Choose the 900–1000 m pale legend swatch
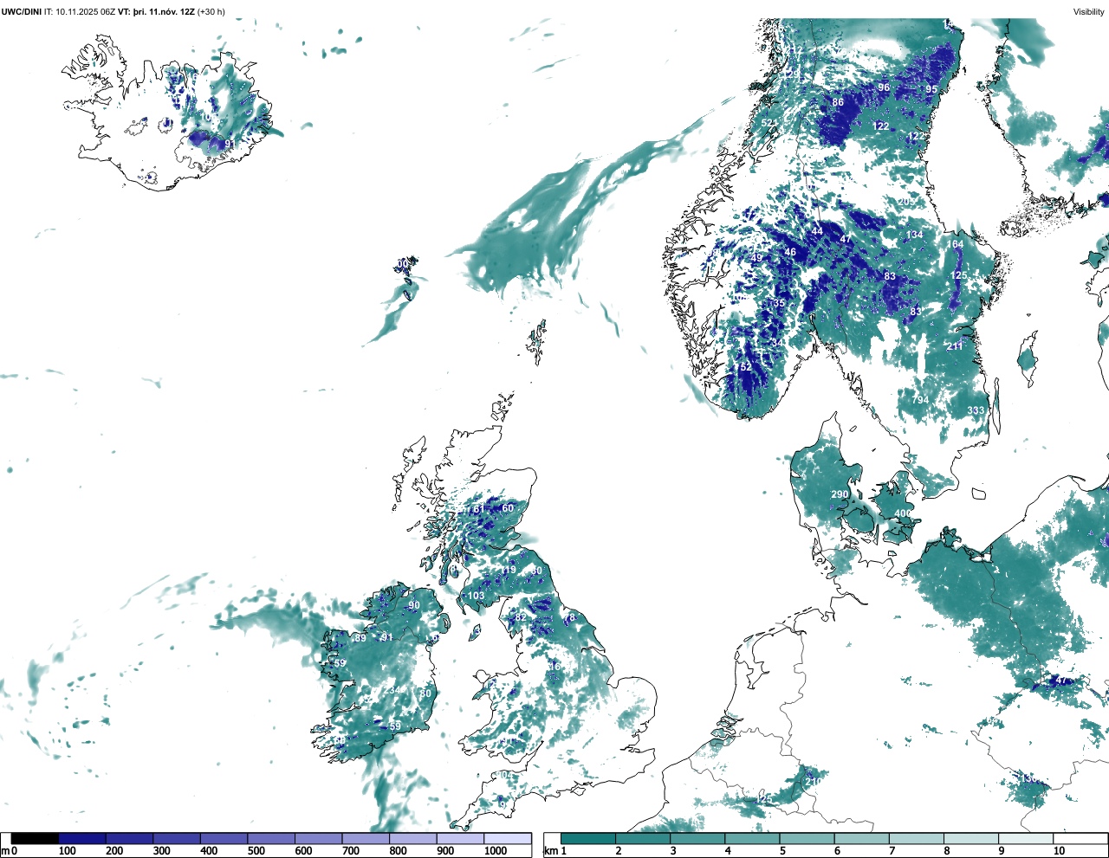 click(x=460, y=839)
